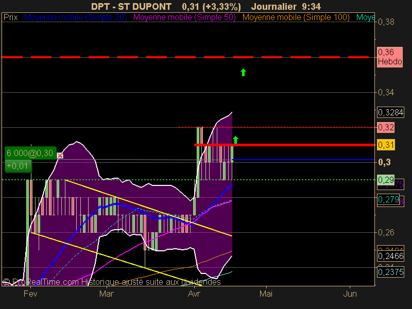Open Moyenne mobile (Simple 20) settings
This screenshot has width=412, height=309.
coord(75,18)
